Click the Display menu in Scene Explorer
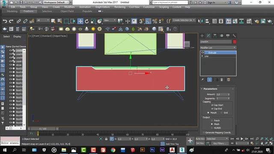Screen dimensions: 274x154 click(17, 36)
